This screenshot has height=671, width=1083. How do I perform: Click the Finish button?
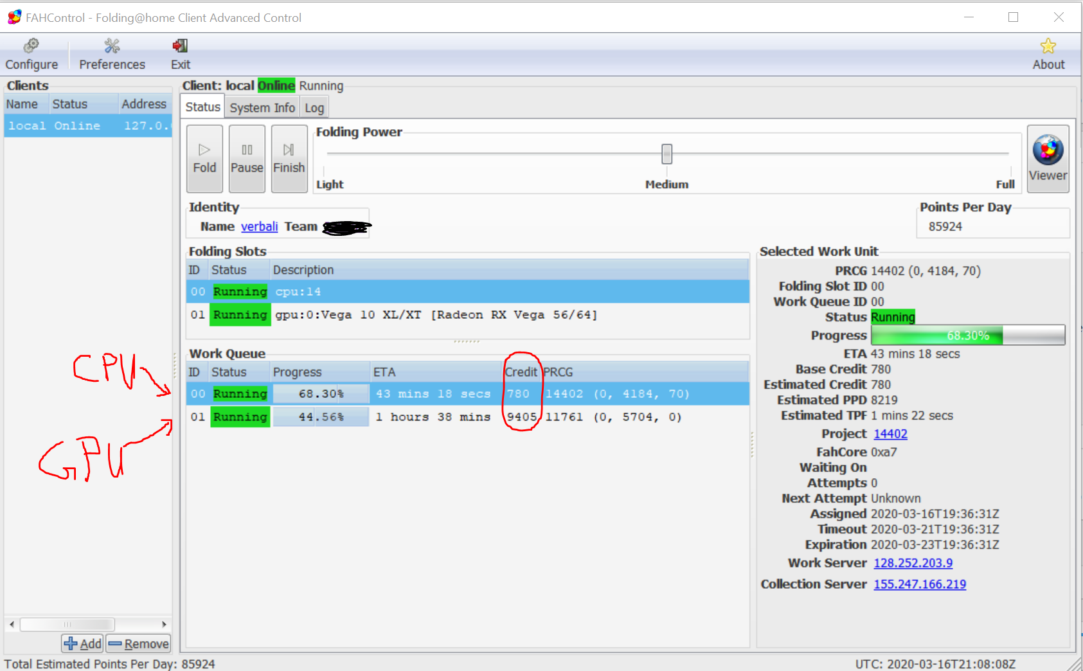point(289,159)
